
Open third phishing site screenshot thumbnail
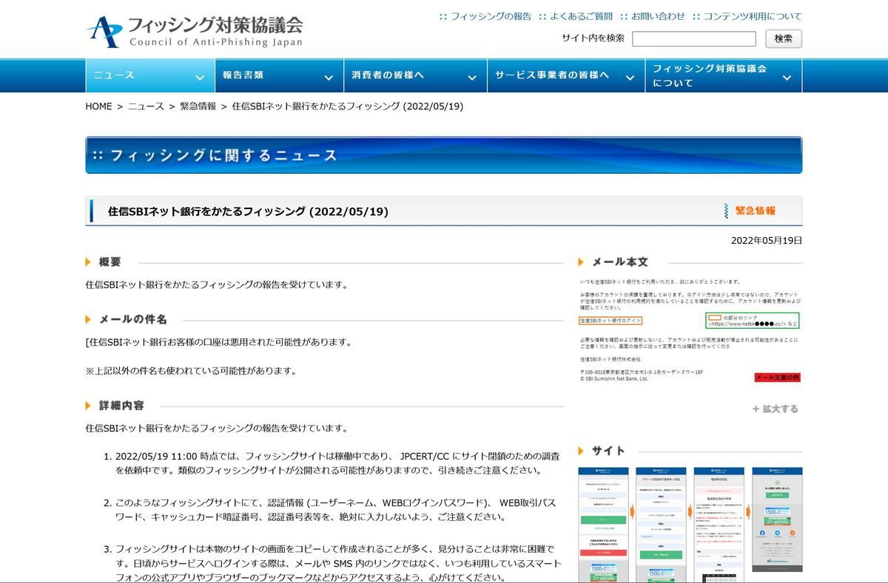coord(719,524)
